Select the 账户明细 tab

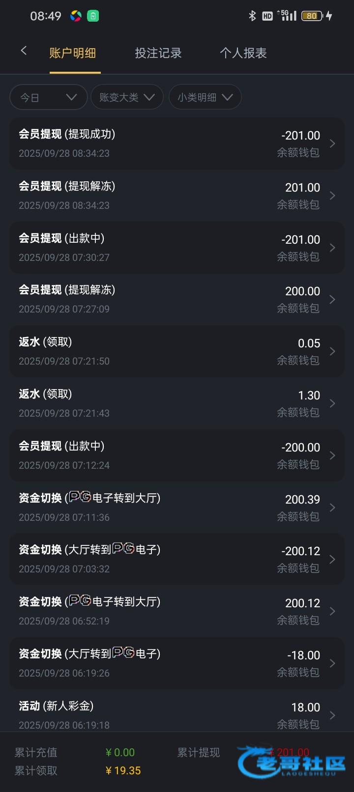(73, 53)
